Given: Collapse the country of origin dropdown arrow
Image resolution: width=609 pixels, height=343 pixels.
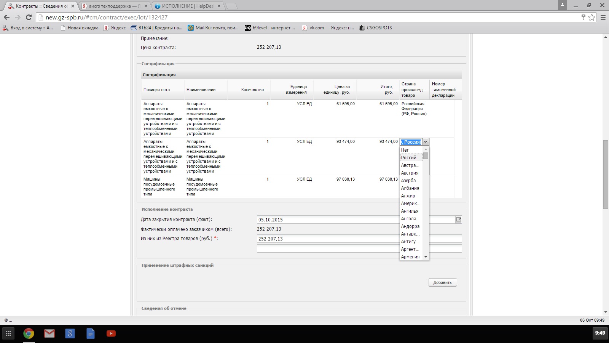Looking at the screenshot, I should point(426,142).
